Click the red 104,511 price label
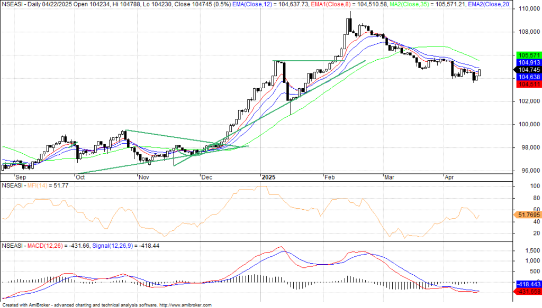The image size is (542, 308). pos(528,85)
